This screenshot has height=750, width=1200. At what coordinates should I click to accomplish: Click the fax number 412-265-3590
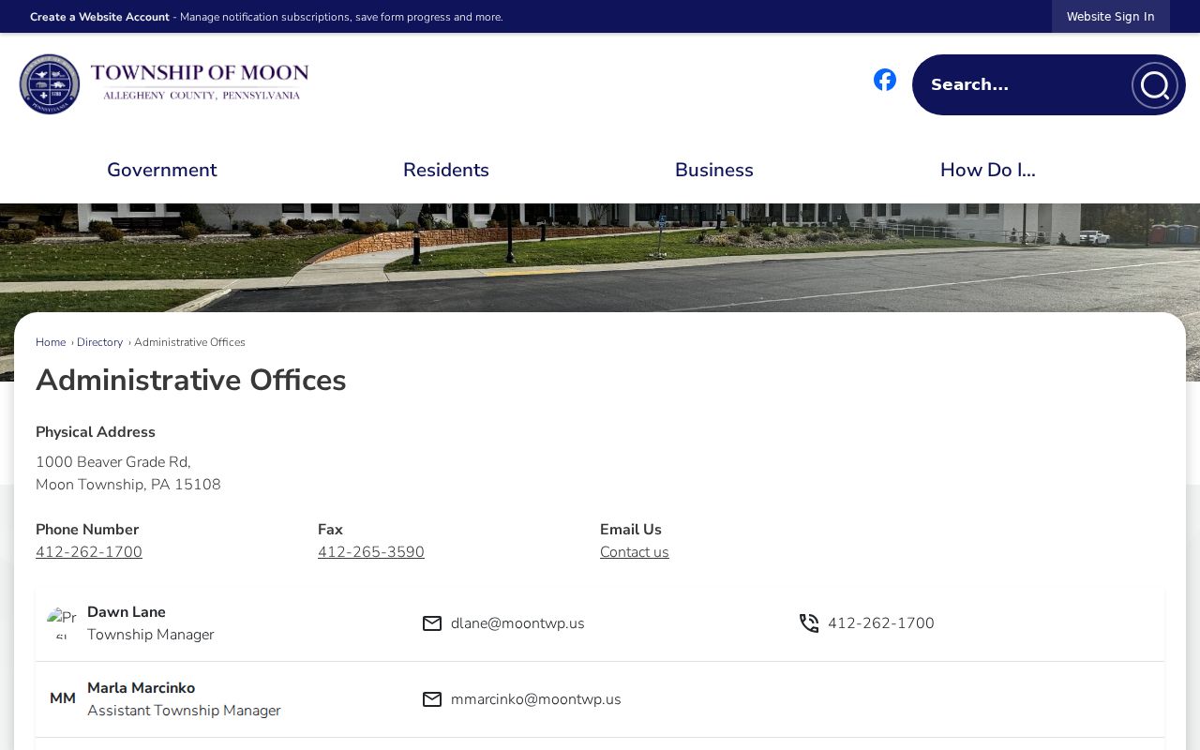coord(371,552)
